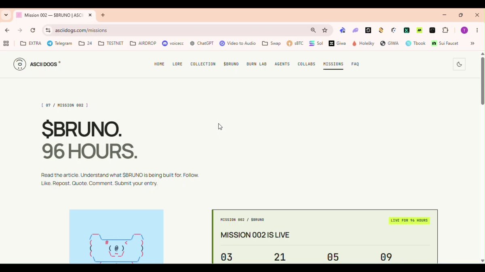Expand the EXTRA bookmarks folder
The height and width of the screenshot is (272, 485).
tap(31, 43)
